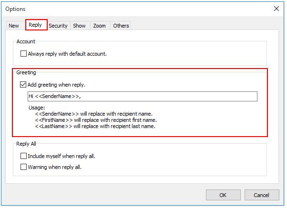
Task: Open the Zoom tab
Action: (100, 26)
